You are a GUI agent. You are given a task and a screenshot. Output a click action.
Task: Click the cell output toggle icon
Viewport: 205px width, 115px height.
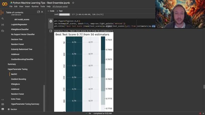click(51, 31)
